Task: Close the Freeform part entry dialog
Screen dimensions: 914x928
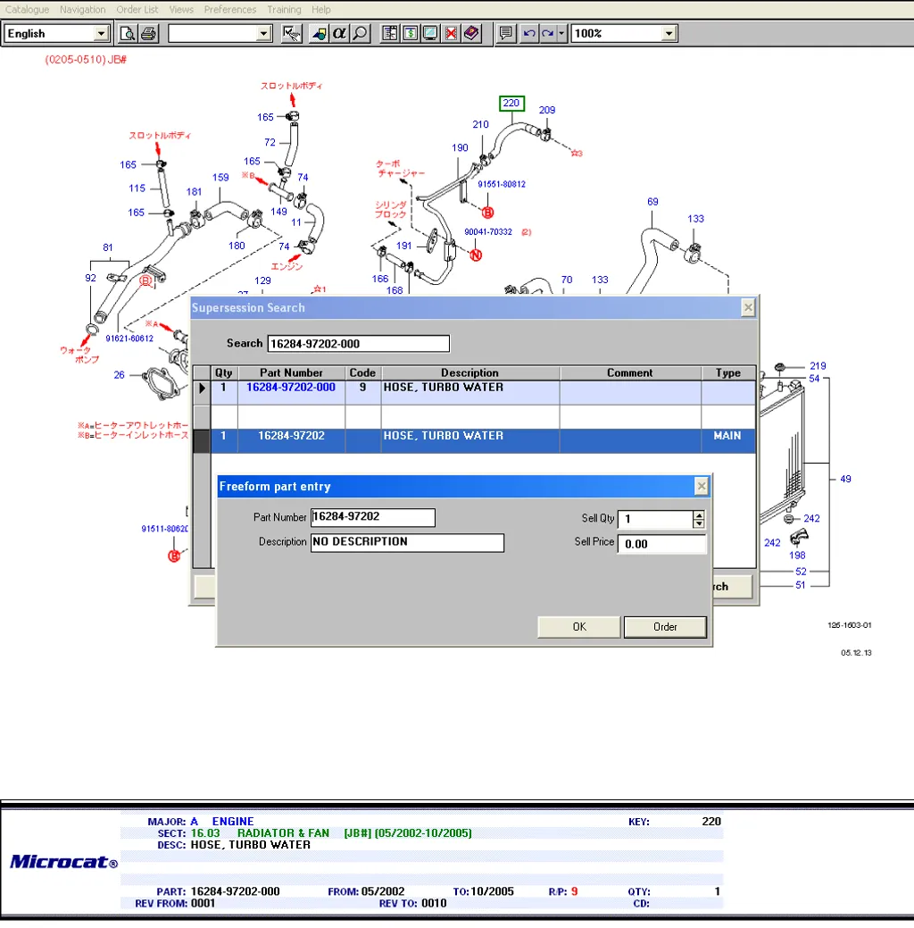Action: 701,487
